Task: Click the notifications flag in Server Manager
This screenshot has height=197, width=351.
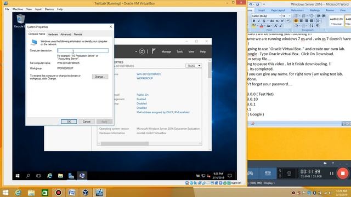Action: 154,51
